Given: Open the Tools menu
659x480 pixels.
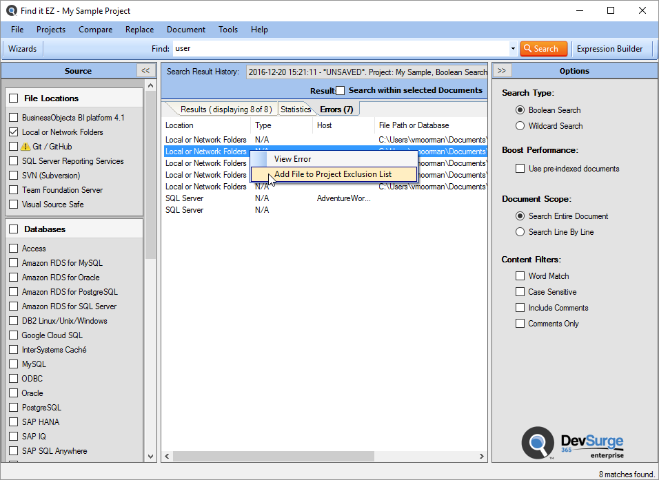Looking at the screenshot, I should point(228,30).
